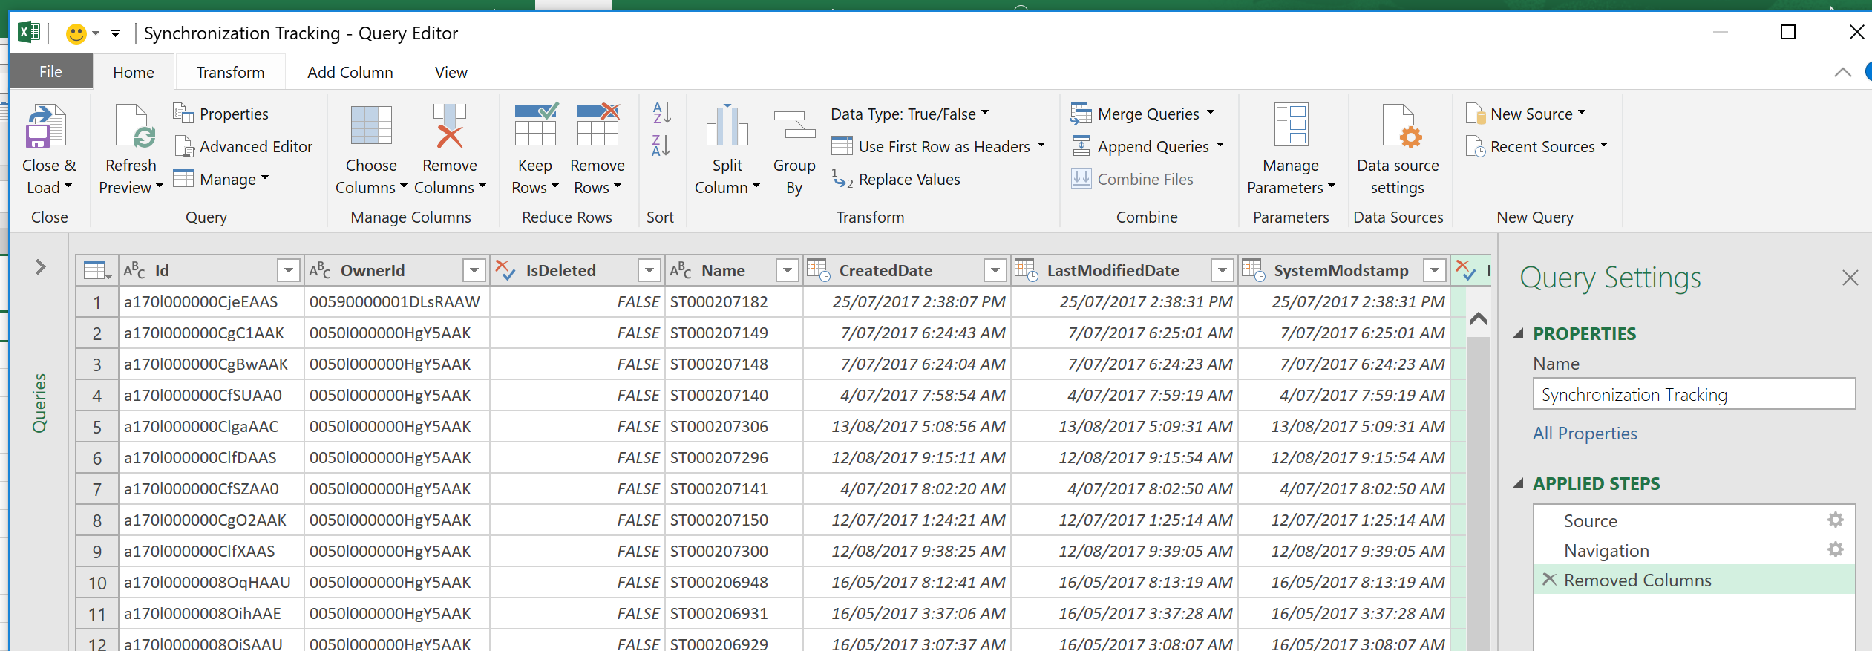The image size is (1872, 651).
Task: Open the All Properties link
Action: (x=1585, y=433)
